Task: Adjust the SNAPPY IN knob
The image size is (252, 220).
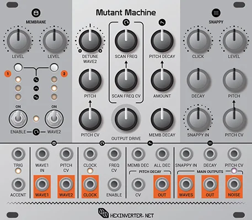Action: point(198,119)
